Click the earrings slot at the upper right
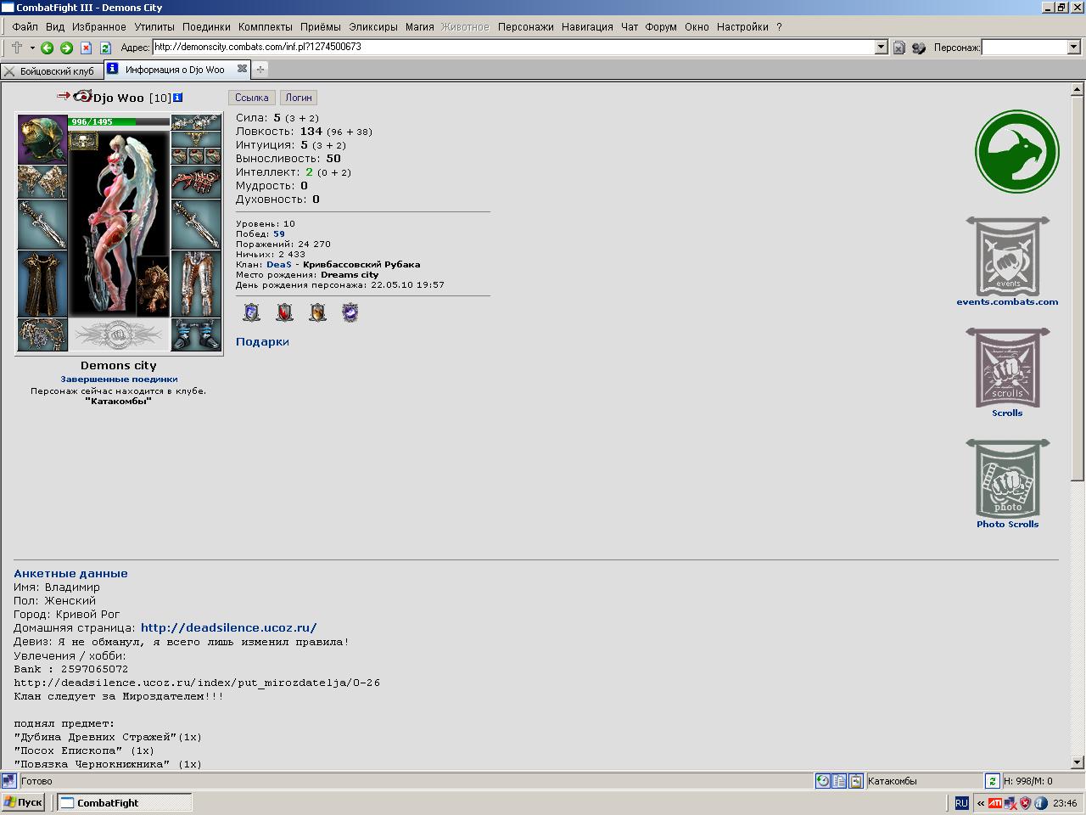This screenshot has width=1086, height=815. [x=196, y=123]
